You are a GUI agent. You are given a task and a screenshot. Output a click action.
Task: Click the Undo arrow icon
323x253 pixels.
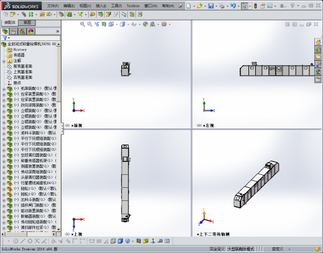click(x=233, y=6)
